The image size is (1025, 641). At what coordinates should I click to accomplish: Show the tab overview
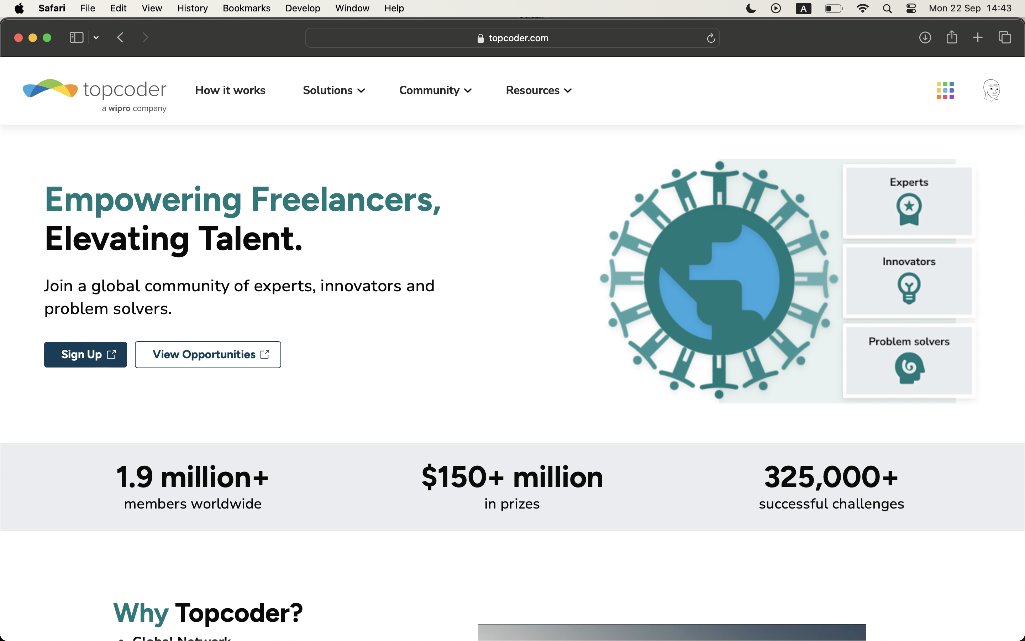pos(1005,38)
